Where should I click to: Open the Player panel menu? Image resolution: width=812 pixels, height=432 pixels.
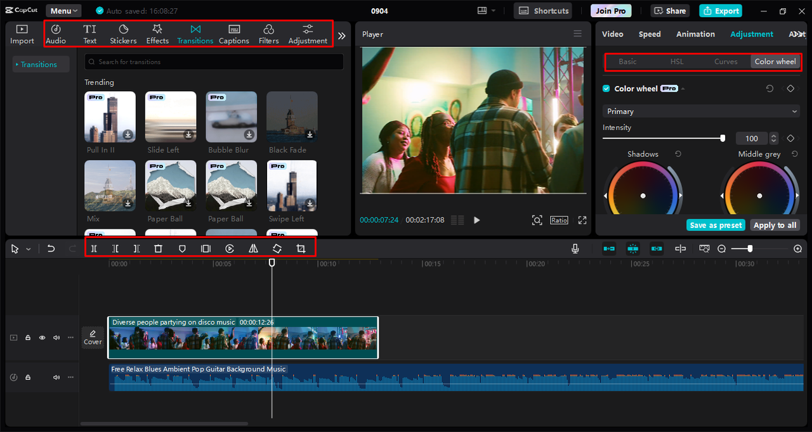(x=577, y=34)
